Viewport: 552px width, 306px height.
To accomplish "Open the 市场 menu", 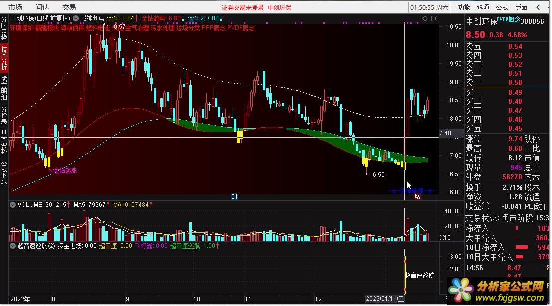I will (15, 7).
